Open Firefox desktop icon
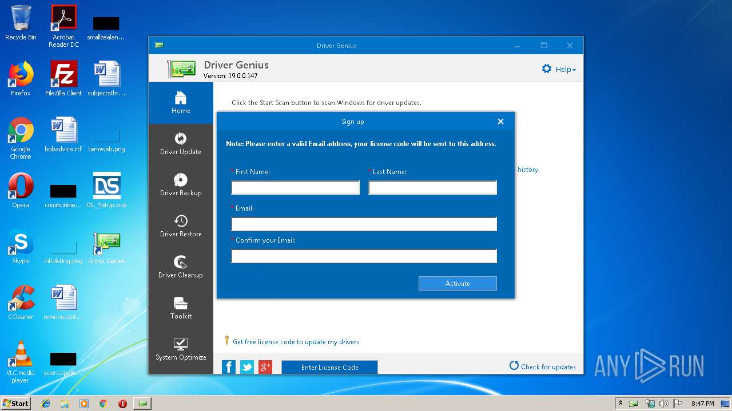Screen dimensions: 732x411 [21, 79]
